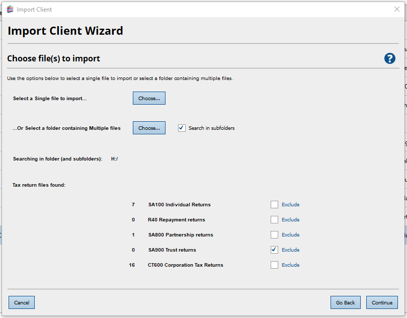Click the SA800 Partnership returns label
Screen dimensions: 407x318
click(x=181, y=235)
